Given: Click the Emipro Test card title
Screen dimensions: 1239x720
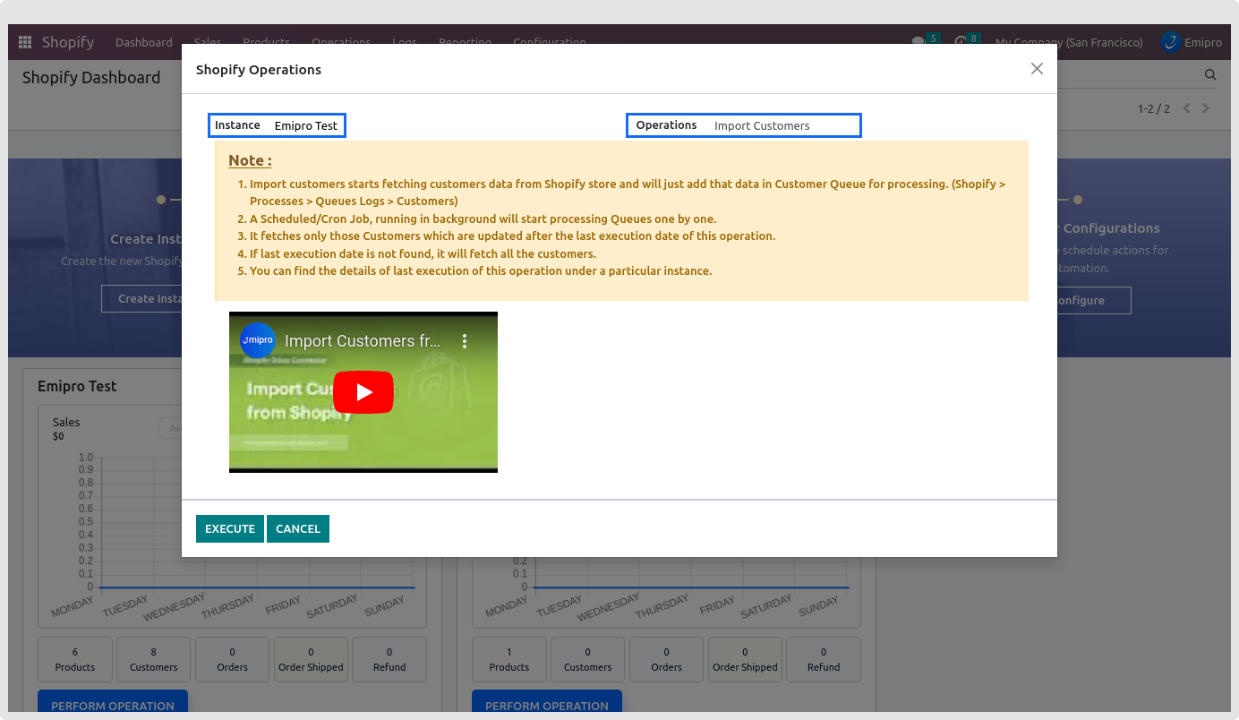Looking at the screenshot, I should pyautogui.click(x=77, y=386).
